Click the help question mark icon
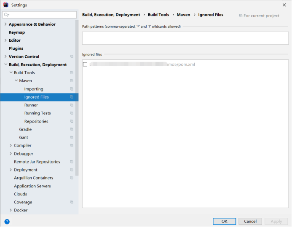292x227 pixels. 7,222
